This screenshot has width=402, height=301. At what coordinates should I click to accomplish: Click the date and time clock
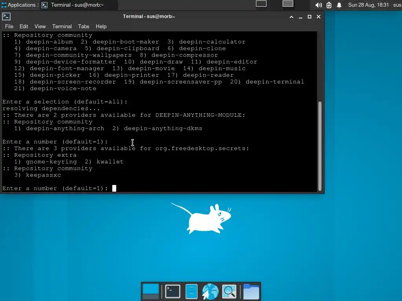(x=368, y=5)
